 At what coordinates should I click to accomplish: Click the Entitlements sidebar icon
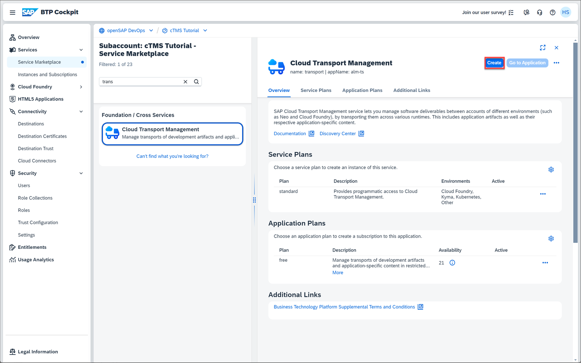coord(13,247)
